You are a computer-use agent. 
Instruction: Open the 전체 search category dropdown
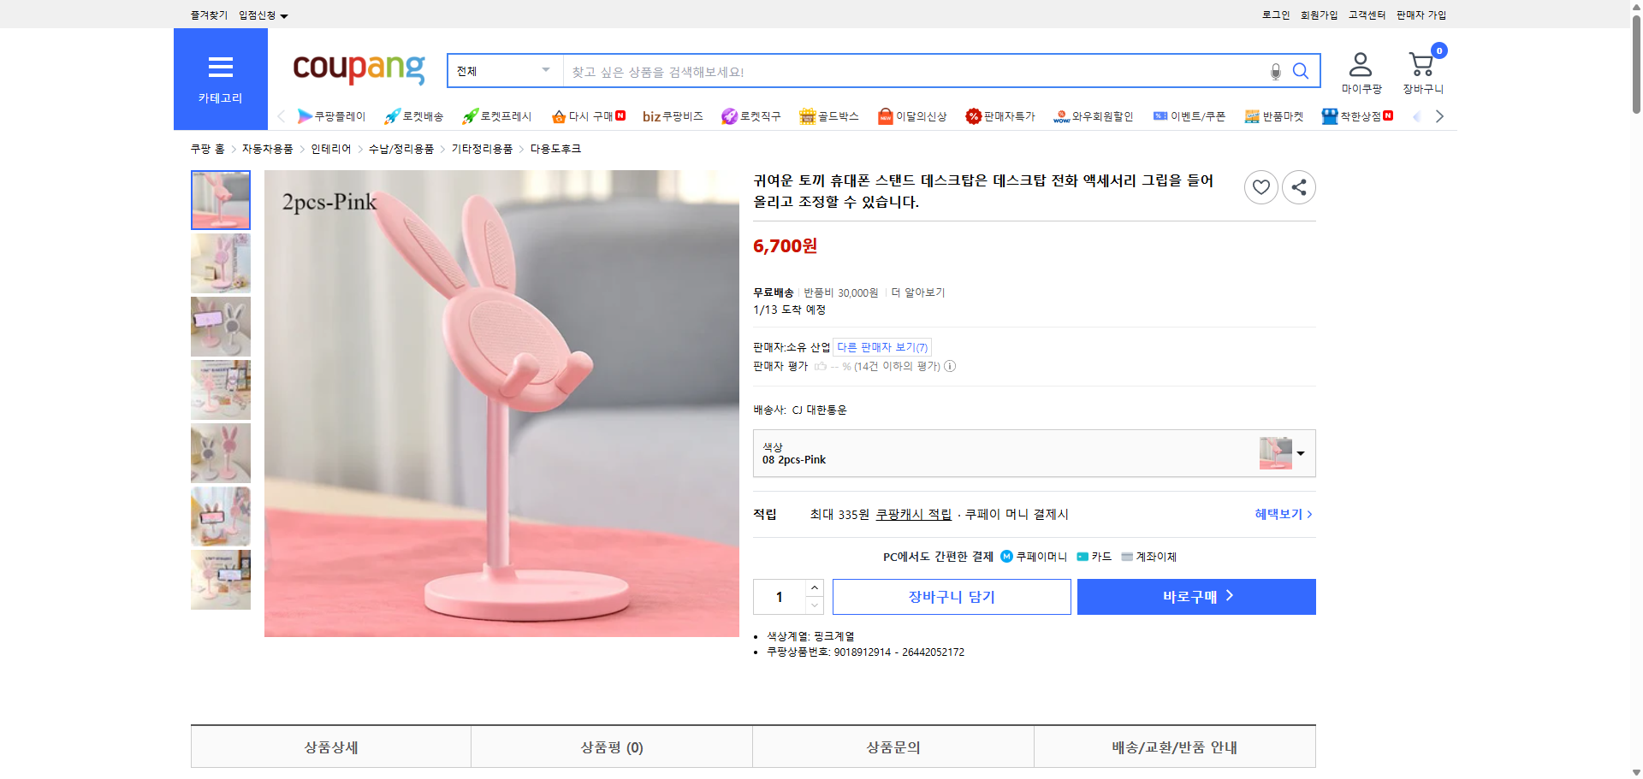point(504,71)
